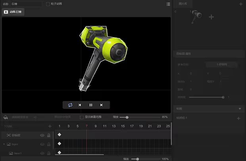Screen dimensions: 246x161
Task: Click the loop playback icon
Action: tap(70, 105)
